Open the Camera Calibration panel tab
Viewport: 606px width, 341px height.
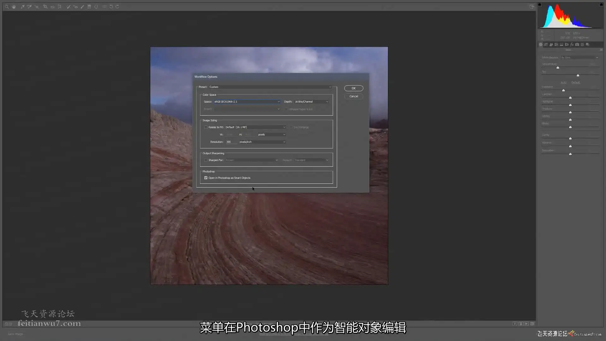click(x=577, y=45)
